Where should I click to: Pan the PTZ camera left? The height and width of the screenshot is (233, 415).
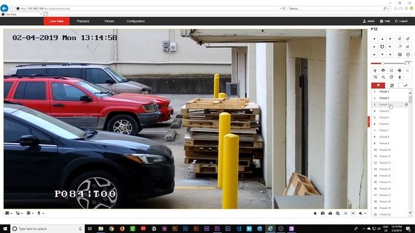[x=374, y=47]
